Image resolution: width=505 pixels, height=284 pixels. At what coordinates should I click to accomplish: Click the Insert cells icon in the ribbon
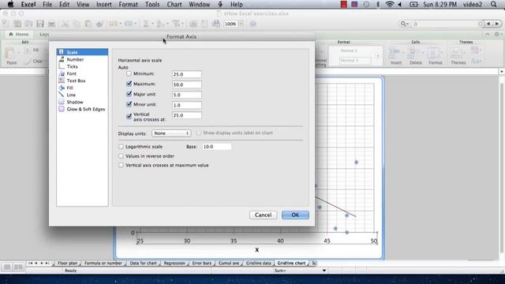pyautogui.click(x=395, y=56)
